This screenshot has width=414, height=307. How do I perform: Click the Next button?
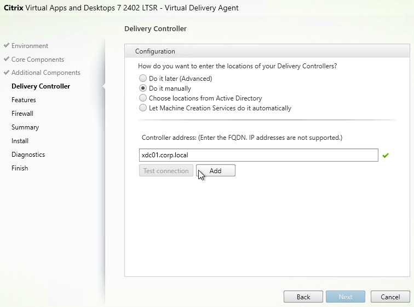pyautogui.click(x=346, y=297)
